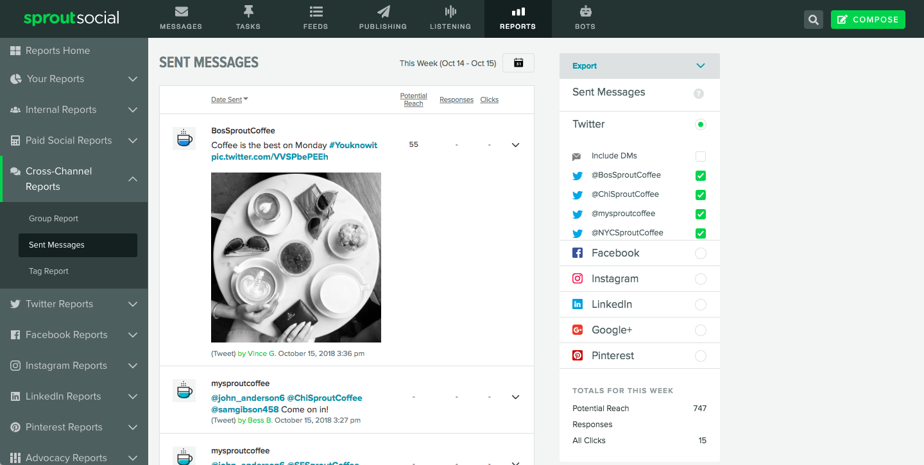Open the Tasks pin icon
This screenshot has height=465, width=924.
coord(248,12)
